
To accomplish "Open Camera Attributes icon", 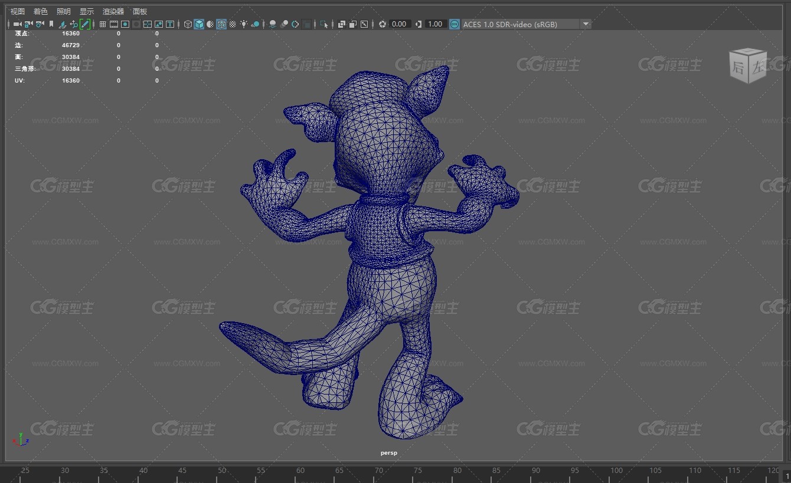I will pyautogui.click(x=40, y=24).
